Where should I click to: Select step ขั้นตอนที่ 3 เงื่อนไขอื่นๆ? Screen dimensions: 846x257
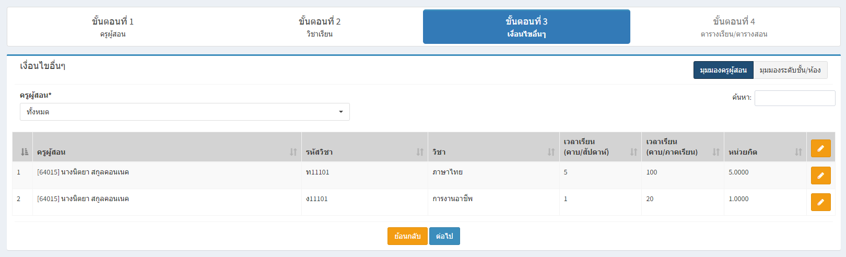(x=526, y=27)
